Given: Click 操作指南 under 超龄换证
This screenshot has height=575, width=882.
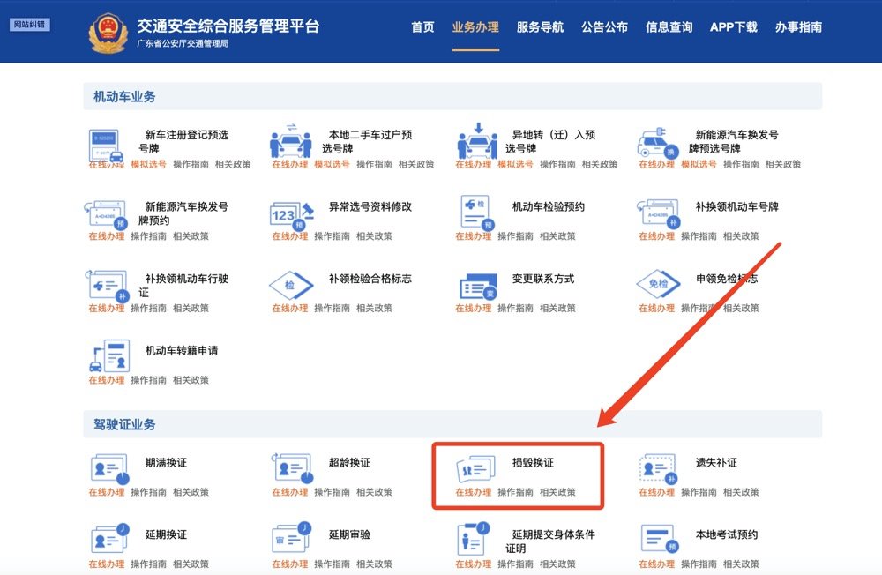Looking at the screenshot, I should pos(332,492).
